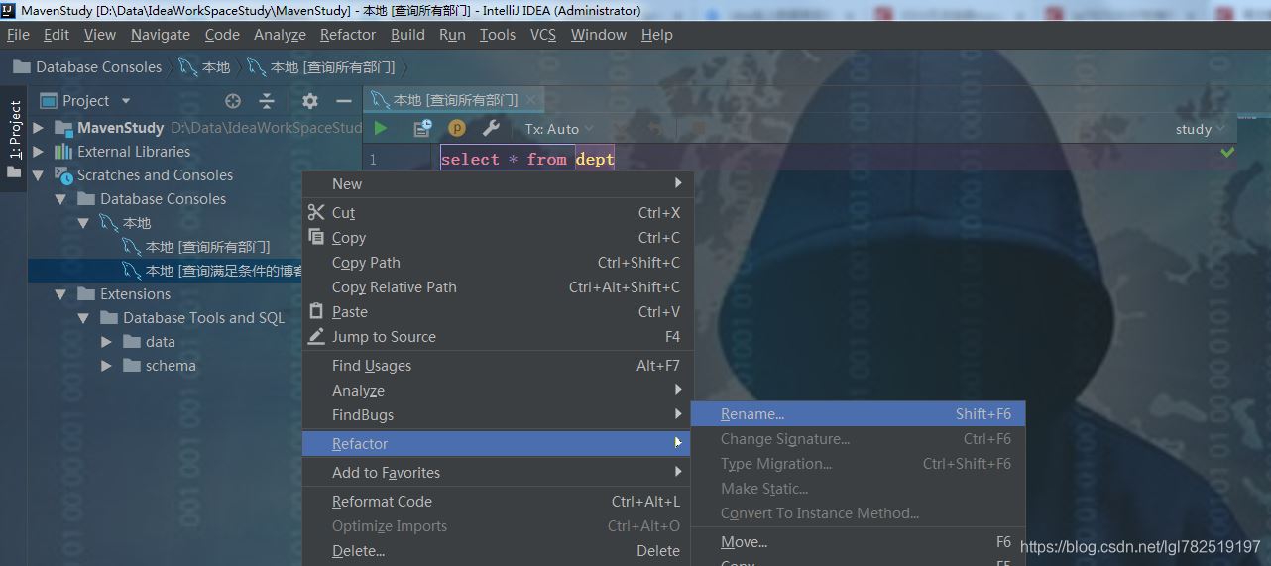Click the 本地 breadcrumb in navigation bar
This screenshot has width=1271, height=566.
[x=205, y=67]
